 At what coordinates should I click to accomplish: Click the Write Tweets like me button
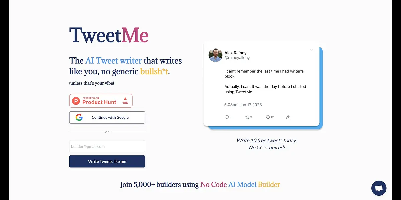[107, 161]
